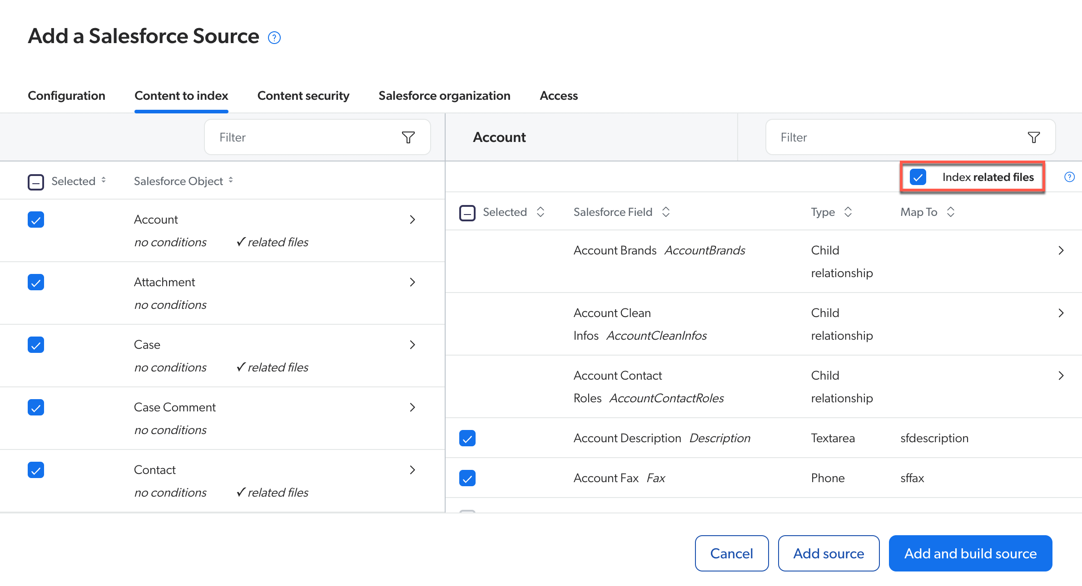Image resolution: width=1082 pixels, height=586 pixels.
Task: Go to Salesforce organization tab
Action: click(444, 96)
